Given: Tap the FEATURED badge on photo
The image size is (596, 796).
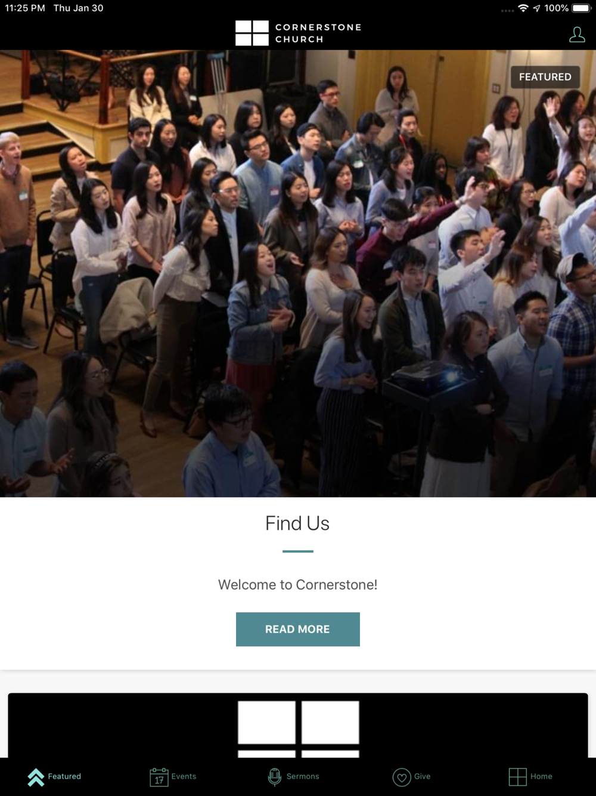Looking at the screenshot, I should pos(545,77).
